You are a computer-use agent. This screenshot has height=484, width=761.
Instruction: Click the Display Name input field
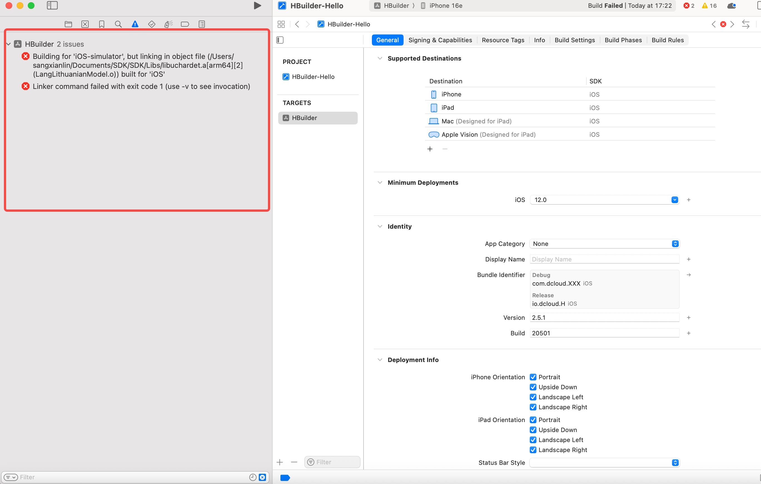604,259
